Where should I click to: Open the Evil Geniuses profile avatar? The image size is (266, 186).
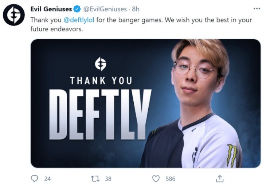tap(14, 15)
